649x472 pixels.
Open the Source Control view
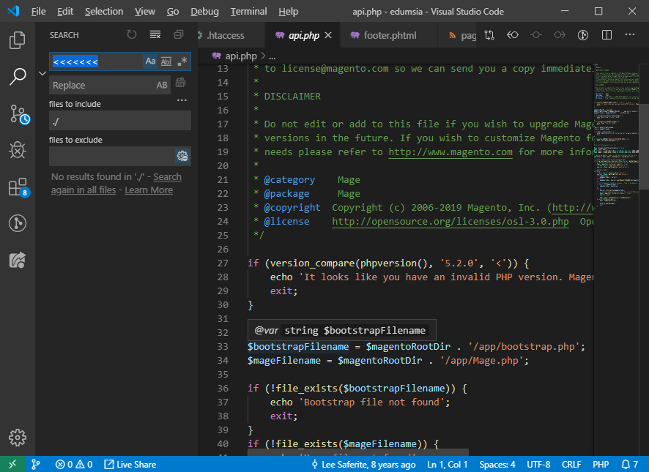click(x=18, y=113)
